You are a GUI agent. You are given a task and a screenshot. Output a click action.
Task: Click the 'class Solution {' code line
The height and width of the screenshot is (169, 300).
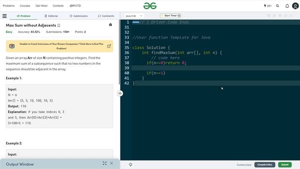(151, 47)
